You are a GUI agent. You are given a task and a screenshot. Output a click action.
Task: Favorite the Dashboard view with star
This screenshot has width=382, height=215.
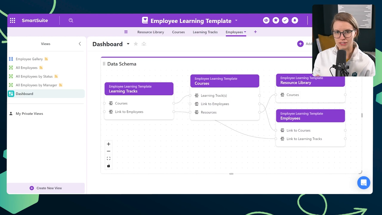(136, 44)
